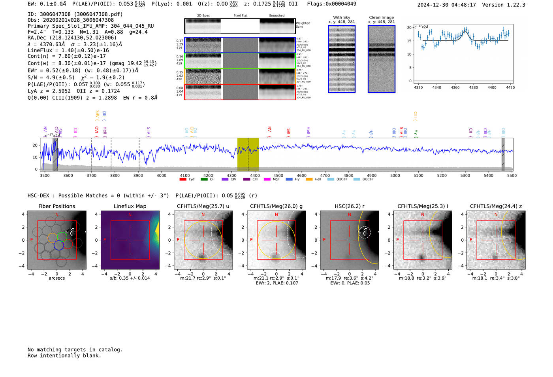Click the EWr: 2, PLAE: 0.107 caption
The image size is (553, 377).
pos(276,283)
